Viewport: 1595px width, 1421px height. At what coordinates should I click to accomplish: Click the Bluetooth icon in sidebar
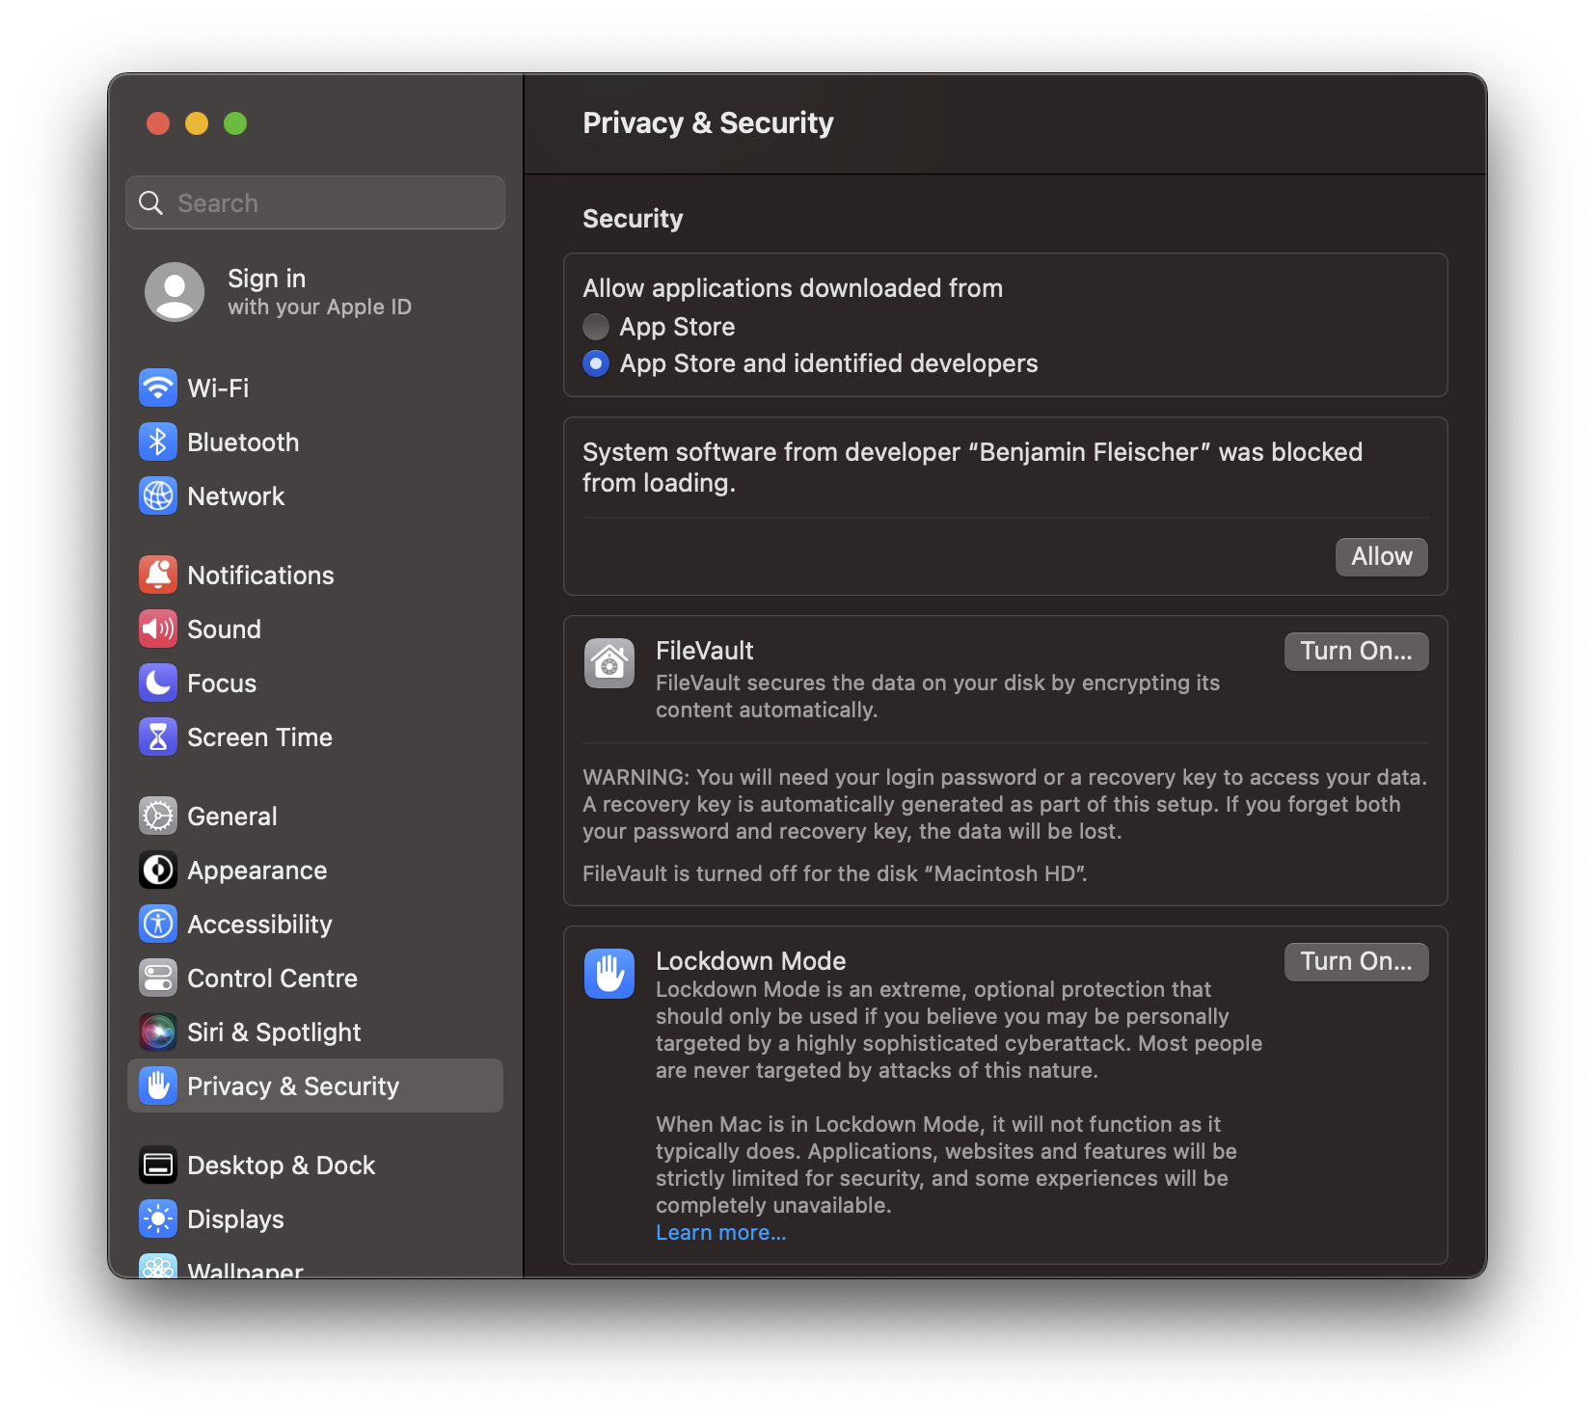[158, 442]
